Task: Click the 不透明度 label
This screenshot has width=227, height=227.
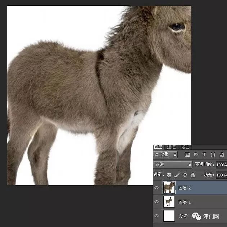Action: click(x=204, y=165)
